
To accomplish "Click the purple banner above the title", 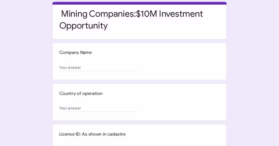I will 139,3.
